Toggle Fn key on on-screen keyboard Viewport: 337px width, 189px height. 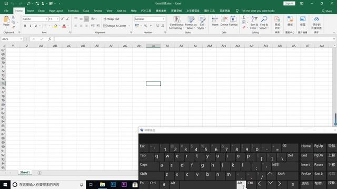coord(144,184)
